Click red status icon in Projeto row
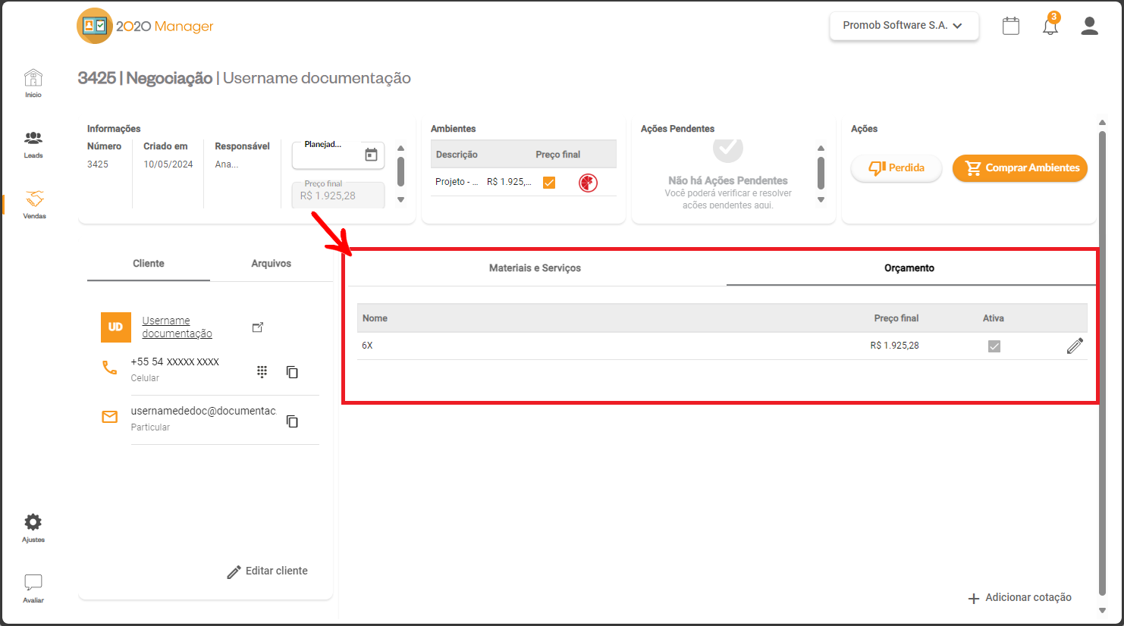This screenshot has height=626, width=1124. tap(588, 183)
